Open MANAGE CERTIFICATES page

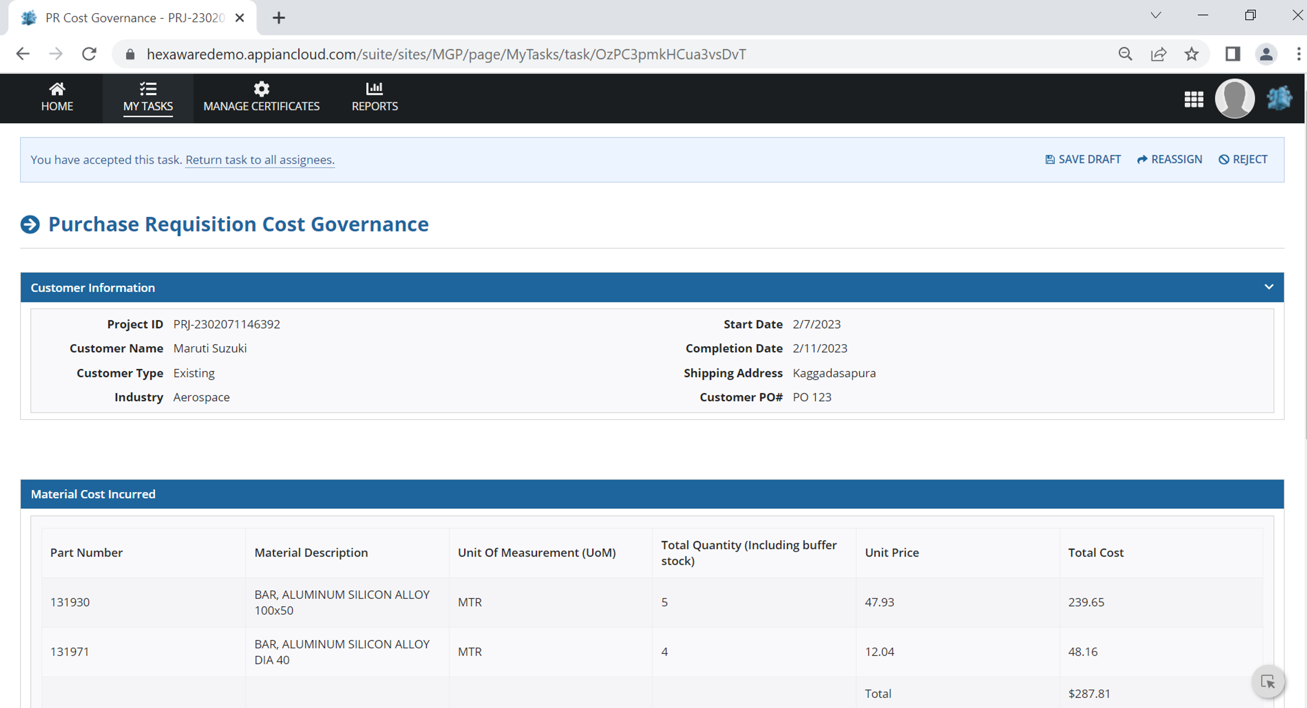[261, 97]
